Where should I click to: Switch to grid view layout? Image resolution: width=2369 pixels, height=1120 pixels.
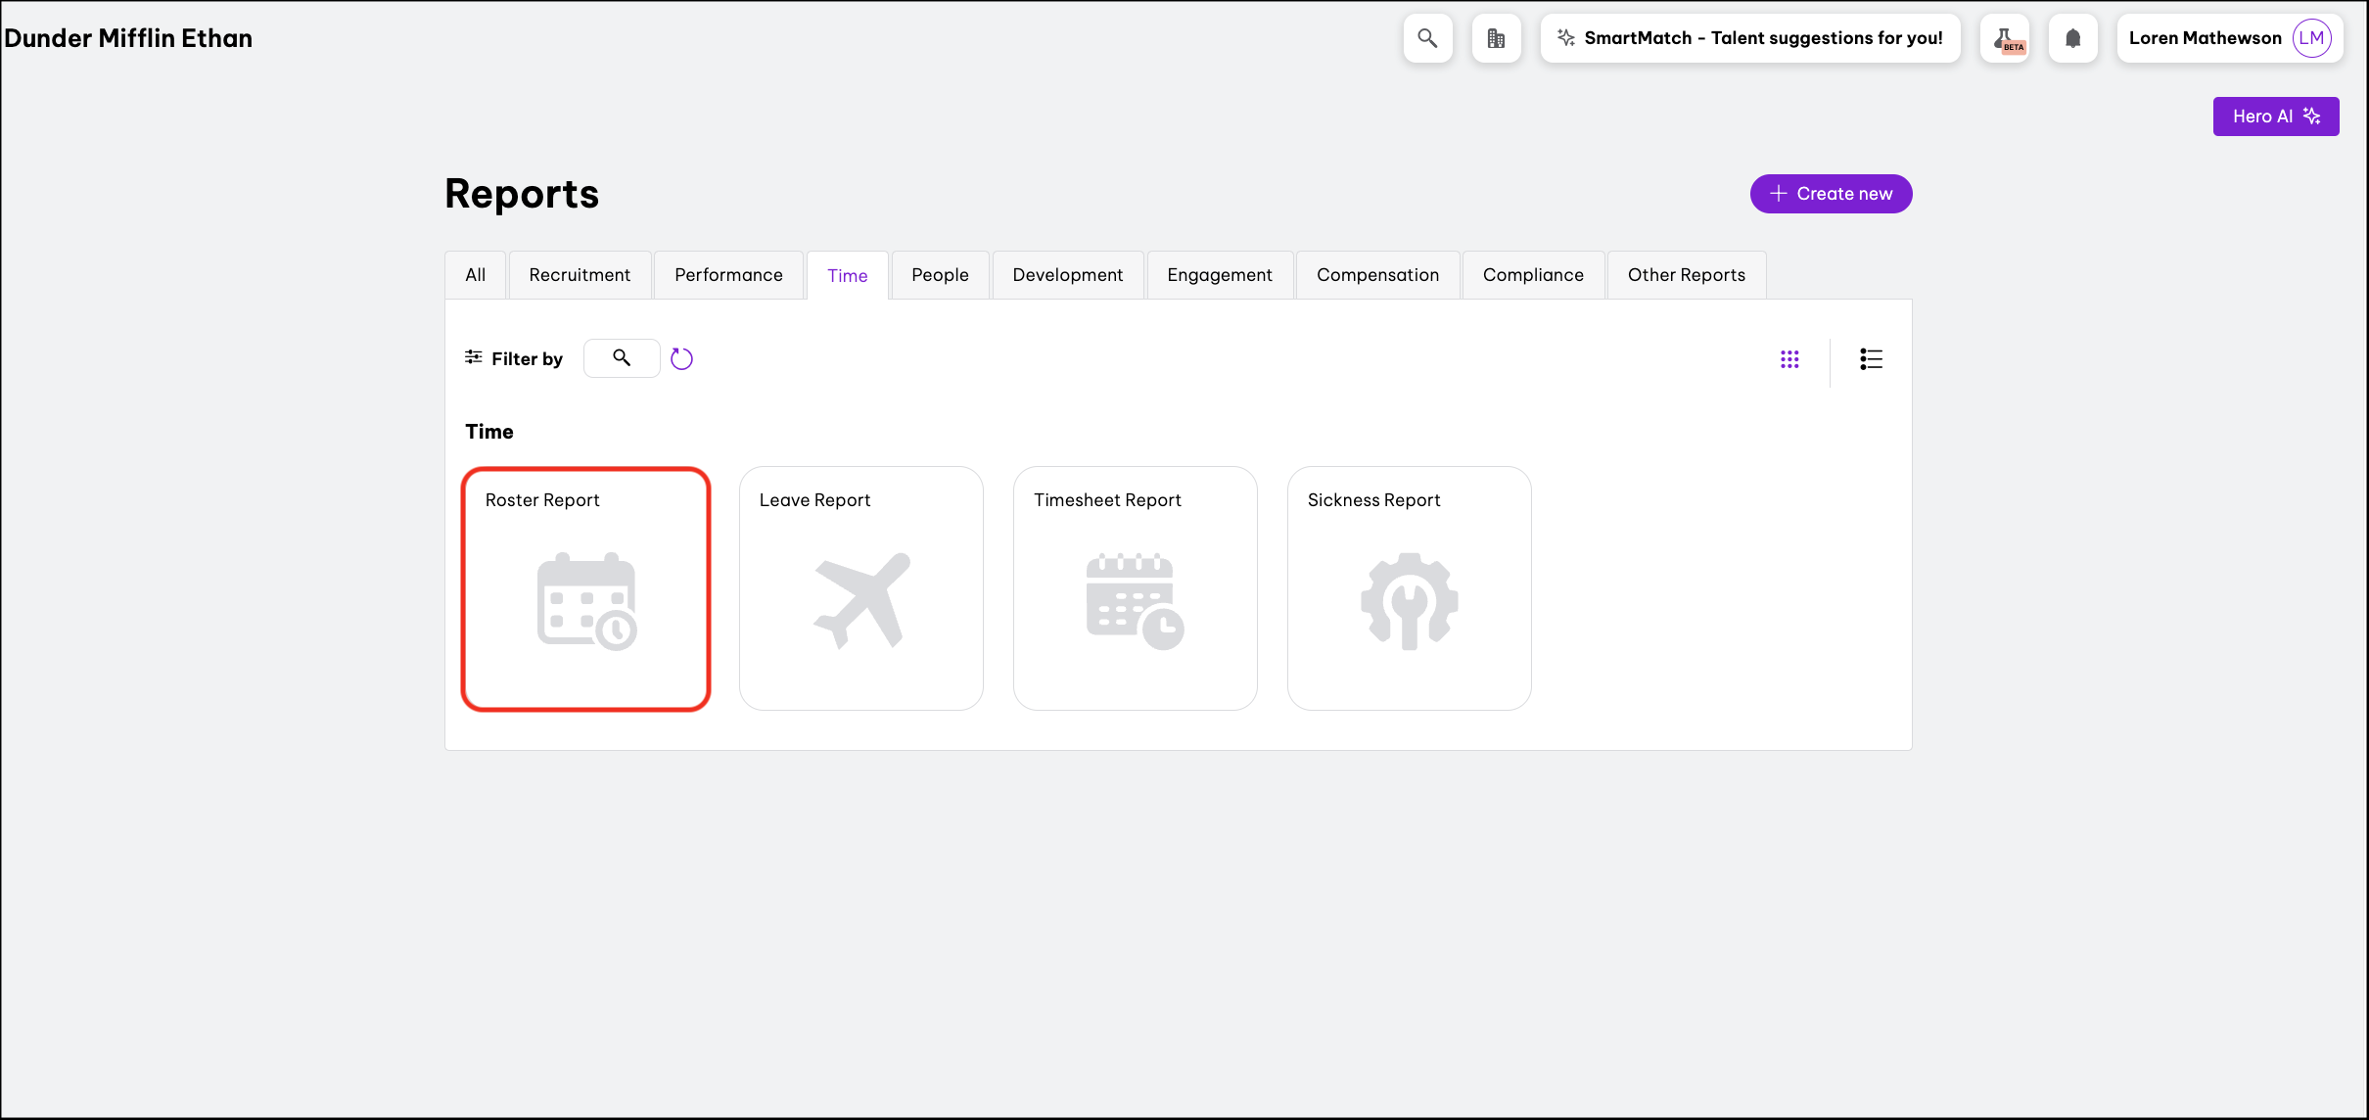click(1789, 359)
